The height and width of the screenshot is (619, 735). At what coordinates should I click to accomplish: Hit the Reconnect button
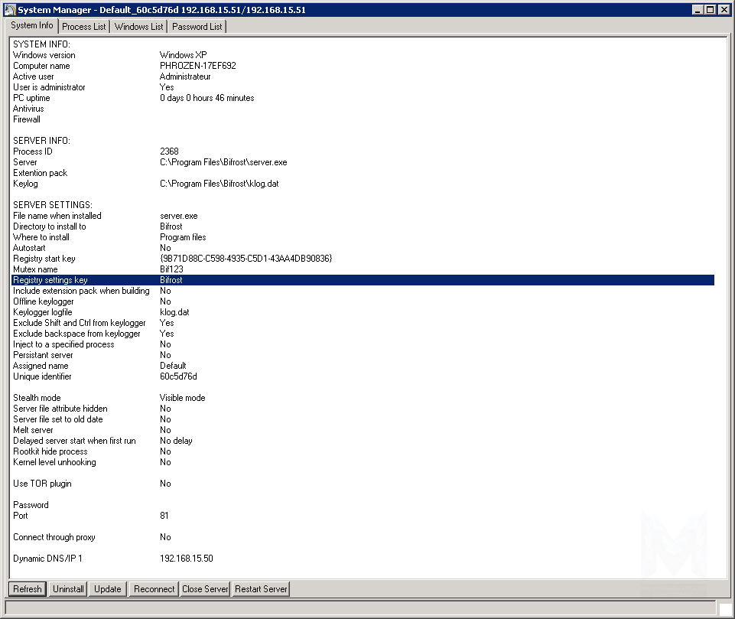pos(154,589)
